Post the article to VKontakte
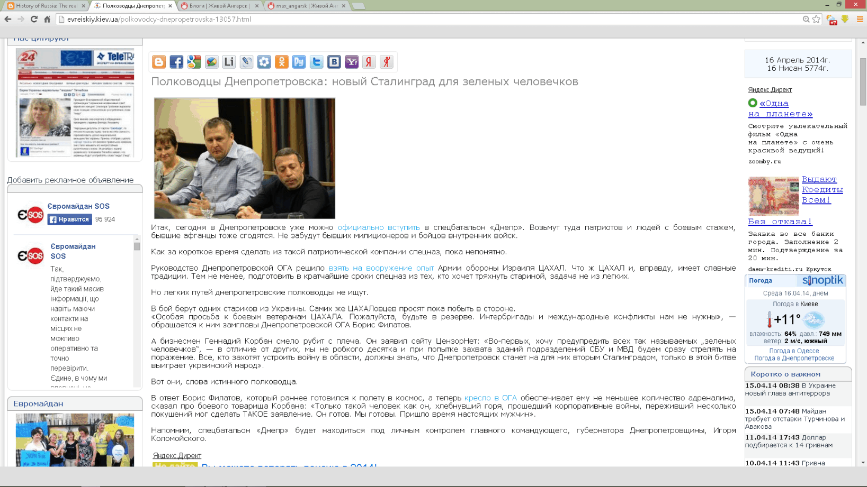Image resolution: width=867 pixels, height=487 pixels. point(334,62)
